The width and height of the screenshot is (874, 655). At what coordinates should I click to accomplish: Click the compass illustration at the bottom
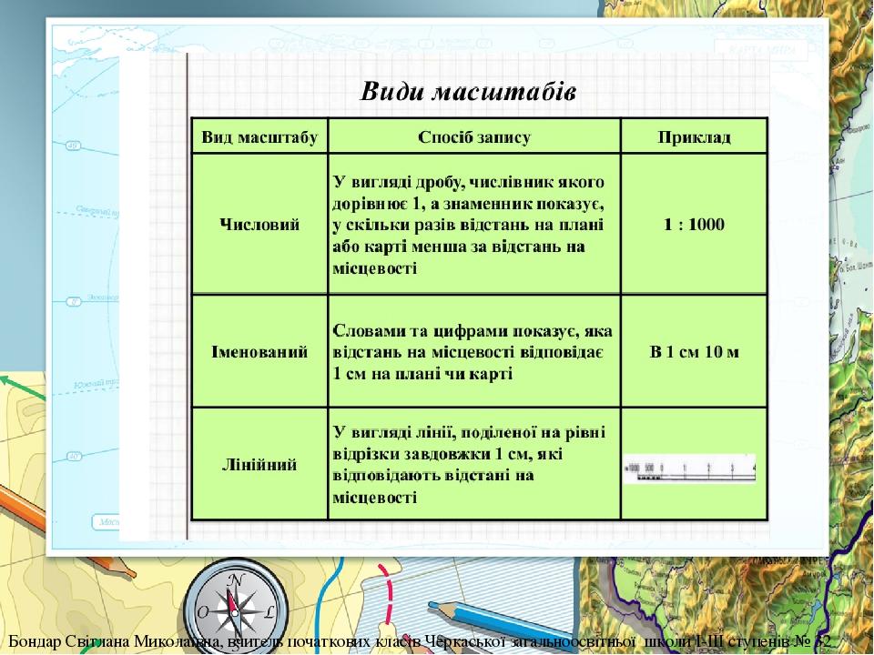pos(237,606)
